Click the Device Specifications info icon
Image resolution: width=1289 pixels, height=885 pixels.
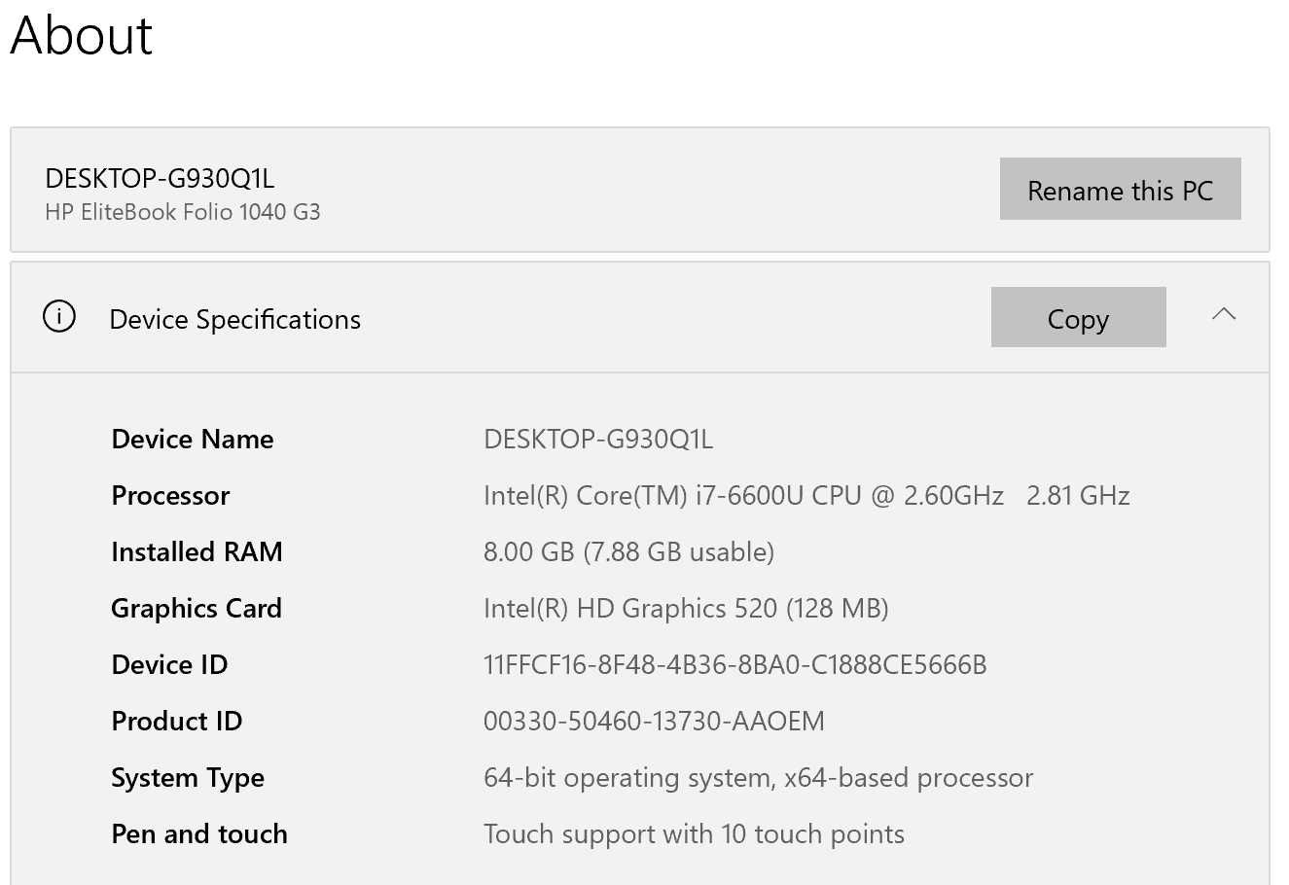59,316
